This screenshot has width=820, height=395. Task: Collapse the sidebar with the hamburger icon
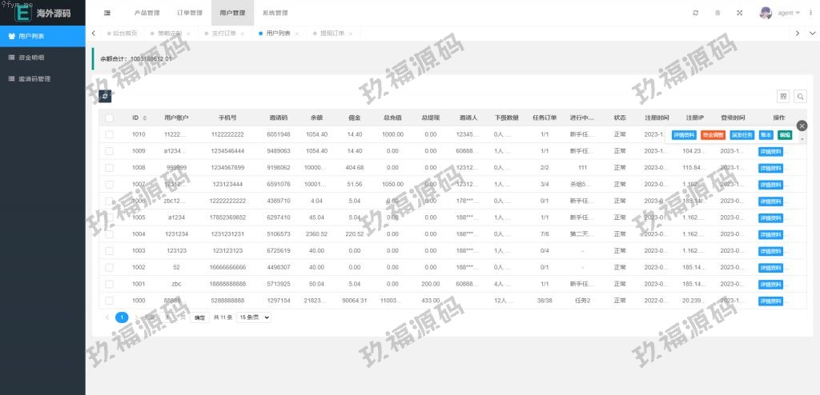[107, 13]
